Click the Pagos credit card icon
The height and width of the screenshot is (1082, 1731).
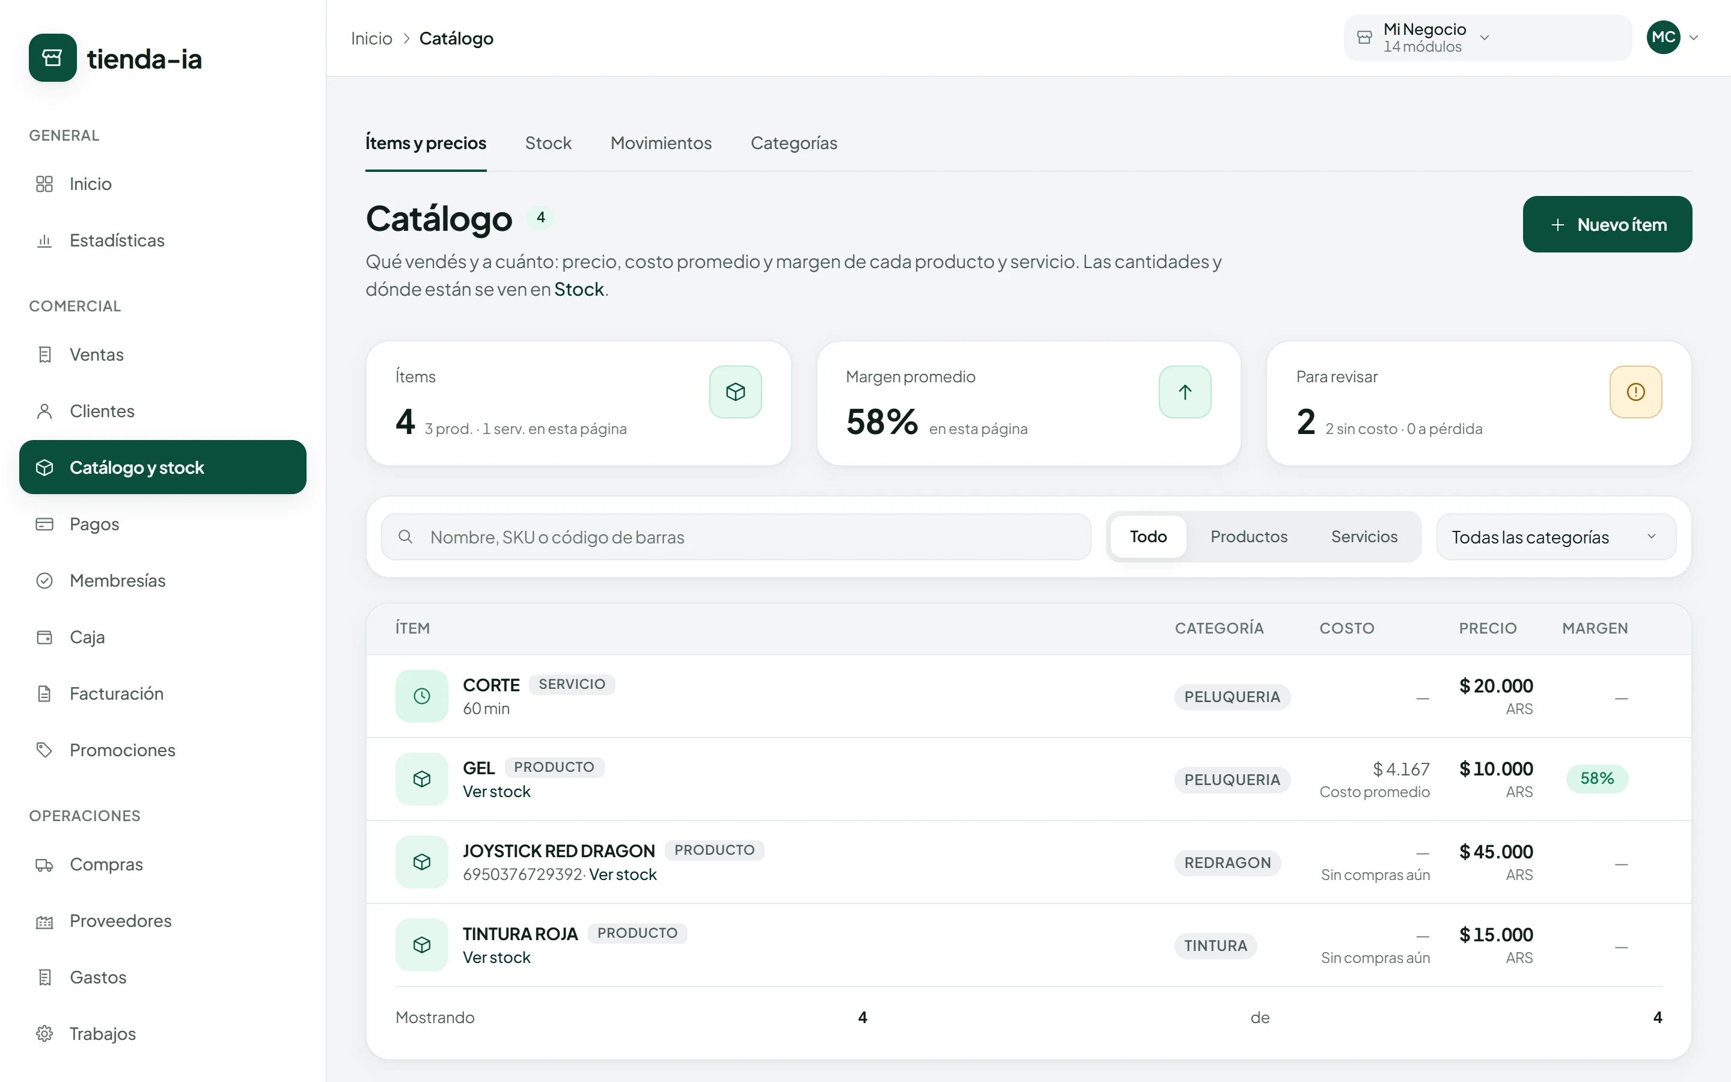(44, 524)
